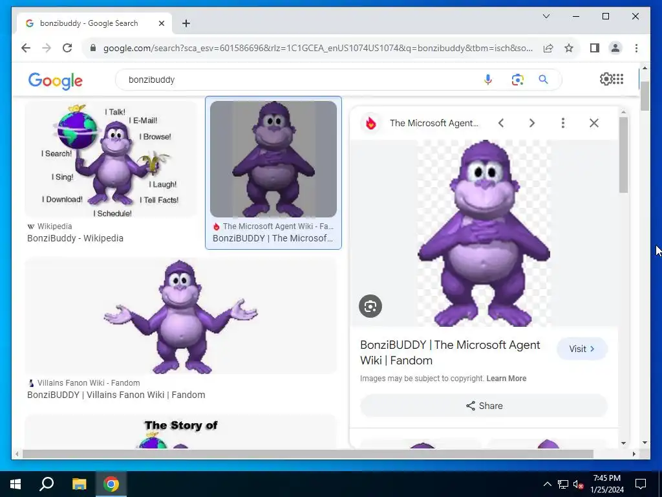Click the page vertical scrollbar thumb

click(x=645, y=96)
